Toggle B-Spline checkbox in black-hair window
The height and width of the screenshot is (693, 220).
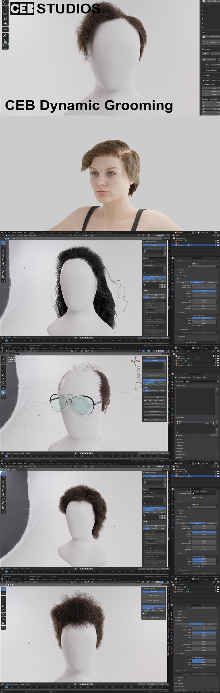(x=193, y=264)
